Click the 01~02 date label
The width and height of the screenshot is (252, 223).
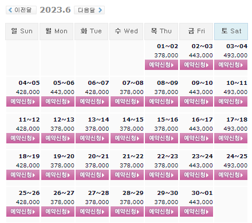pyautogui.click(x=167, y=46)
